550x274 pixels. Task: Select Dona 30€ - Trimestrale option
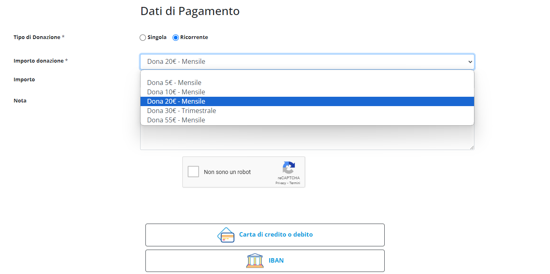181,110
